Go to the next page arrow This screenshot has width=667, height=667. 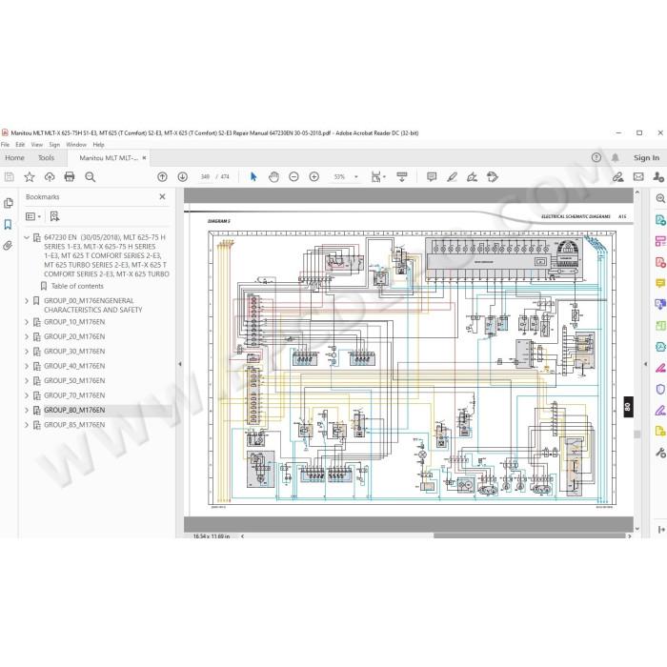(x=183, y=176)
